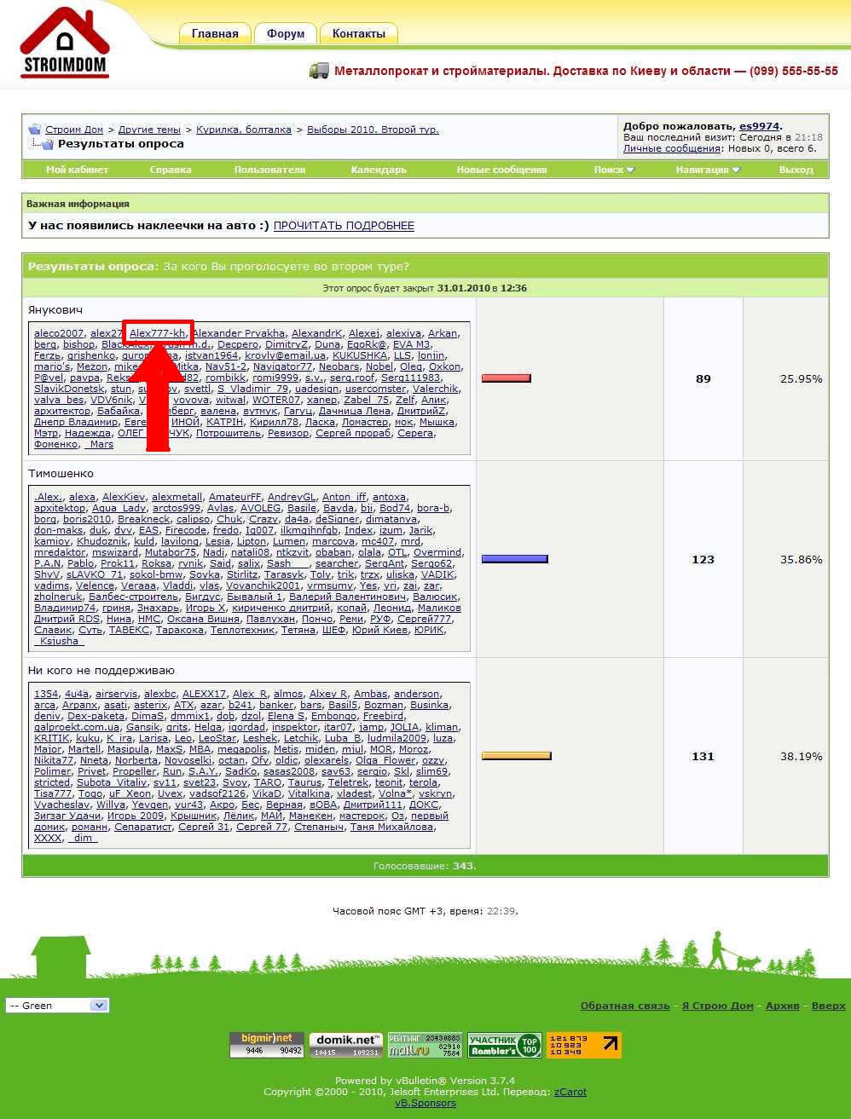Open the domik.net counter badge
Viewport: 851px width, 1119px height.
(345, 1045)
